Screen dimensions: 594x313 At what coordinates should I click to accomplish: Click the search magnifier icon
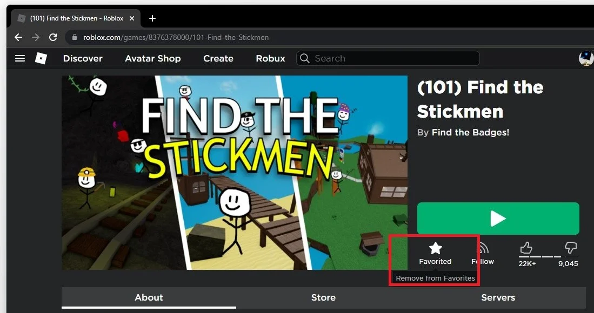click(305, 58)
